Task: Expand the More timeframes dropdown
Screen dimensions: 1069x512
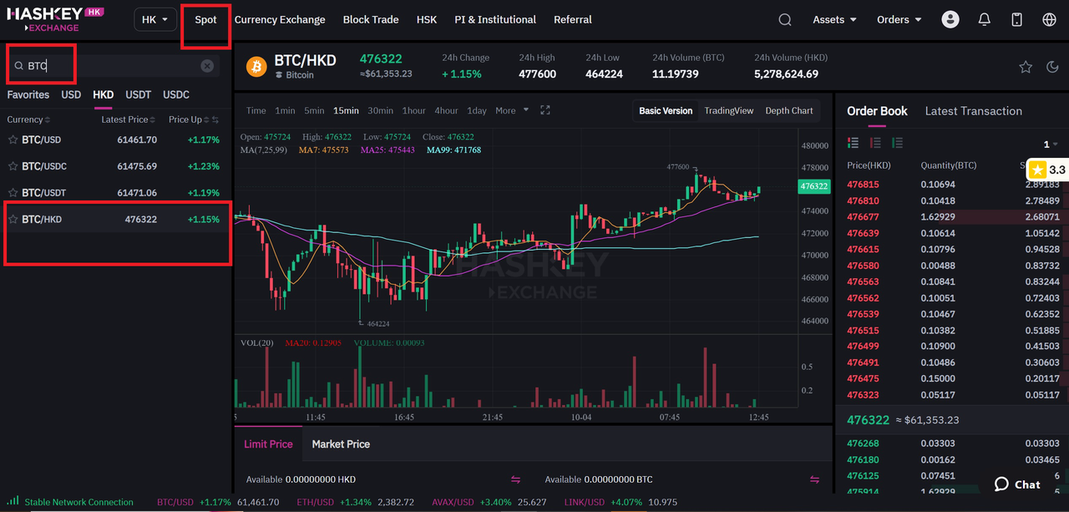Action: [511, 110]
